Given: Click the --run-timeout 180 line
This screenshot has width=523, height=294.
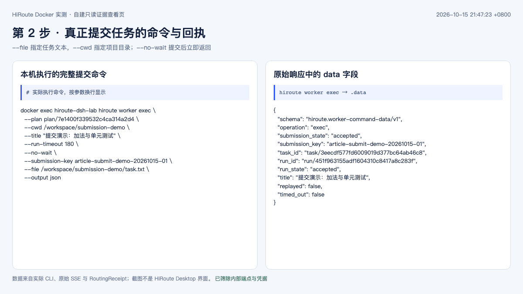Looking at the screenshot, I should coord(51,144).
